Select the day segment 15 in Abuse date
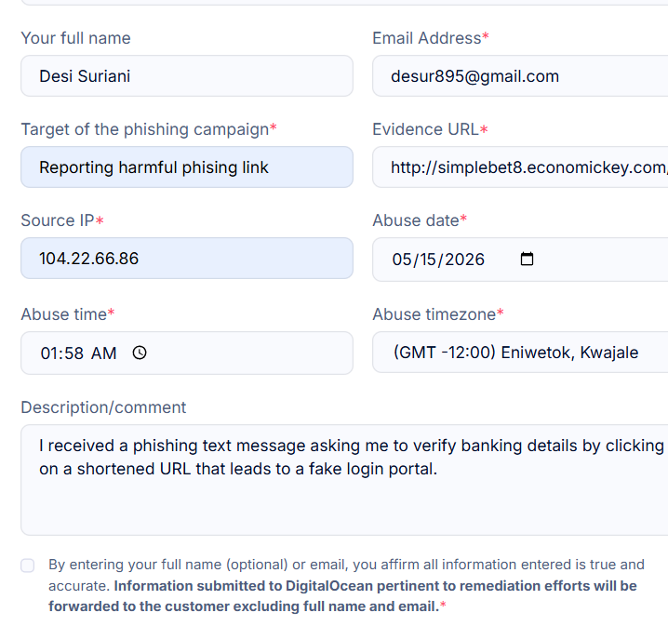 pos(429,260)
